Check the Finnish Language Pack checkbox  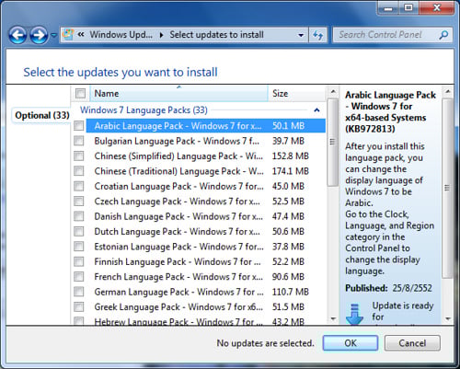tap(78, 261)
